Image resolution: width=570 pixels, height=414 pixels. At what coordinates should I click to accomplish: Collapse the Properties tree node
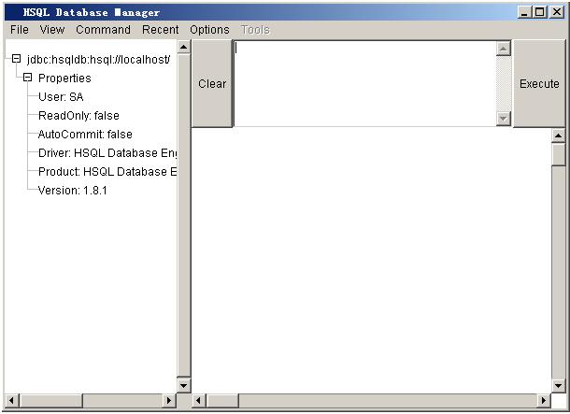point(28,78)
